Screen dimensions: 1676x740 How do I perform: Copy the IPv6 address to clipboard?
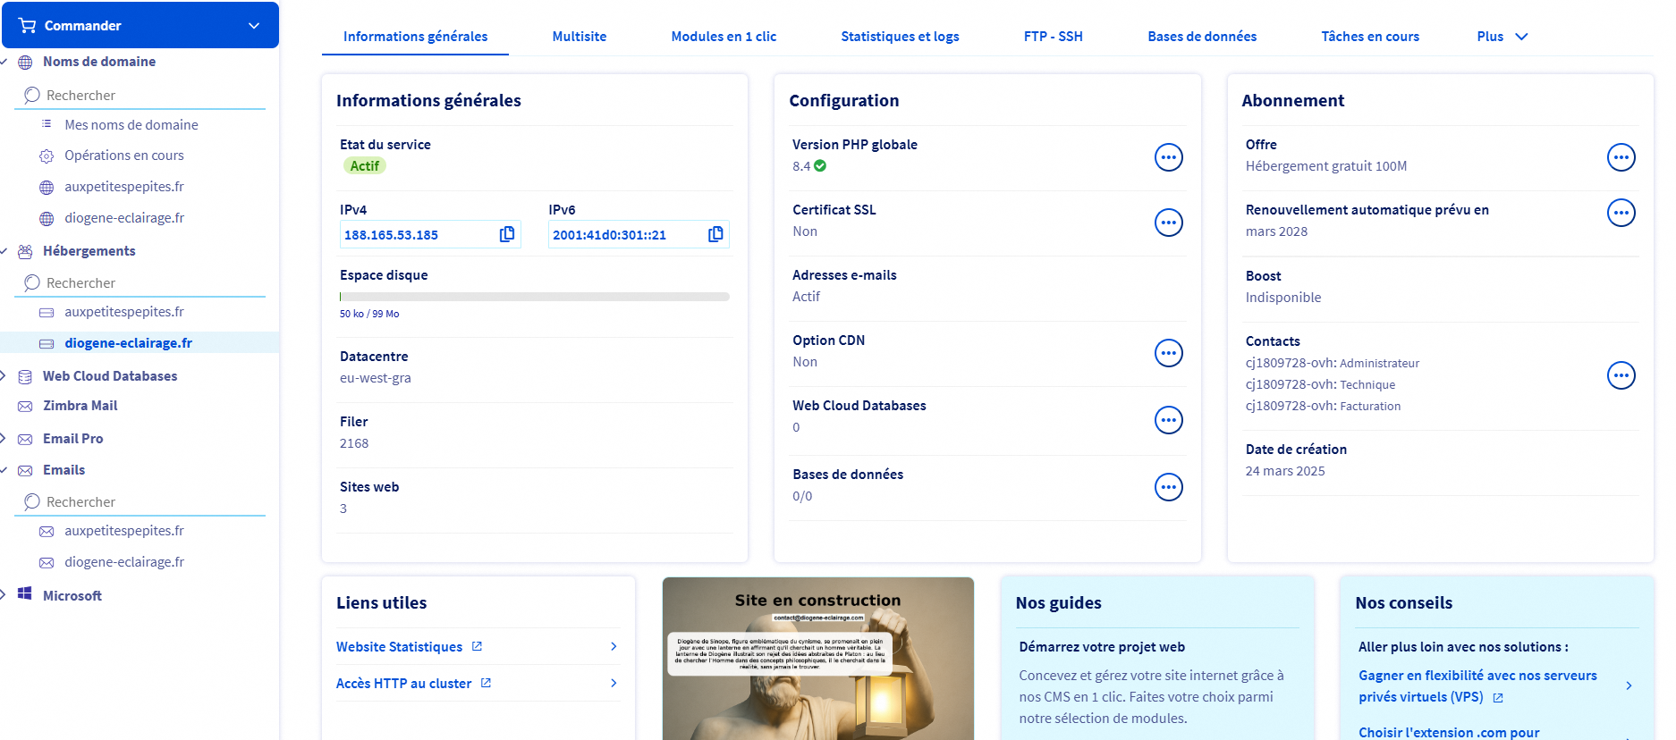pos(715,234)
